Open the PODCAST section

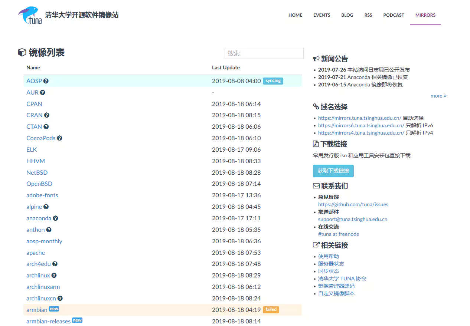coord(394,15)
